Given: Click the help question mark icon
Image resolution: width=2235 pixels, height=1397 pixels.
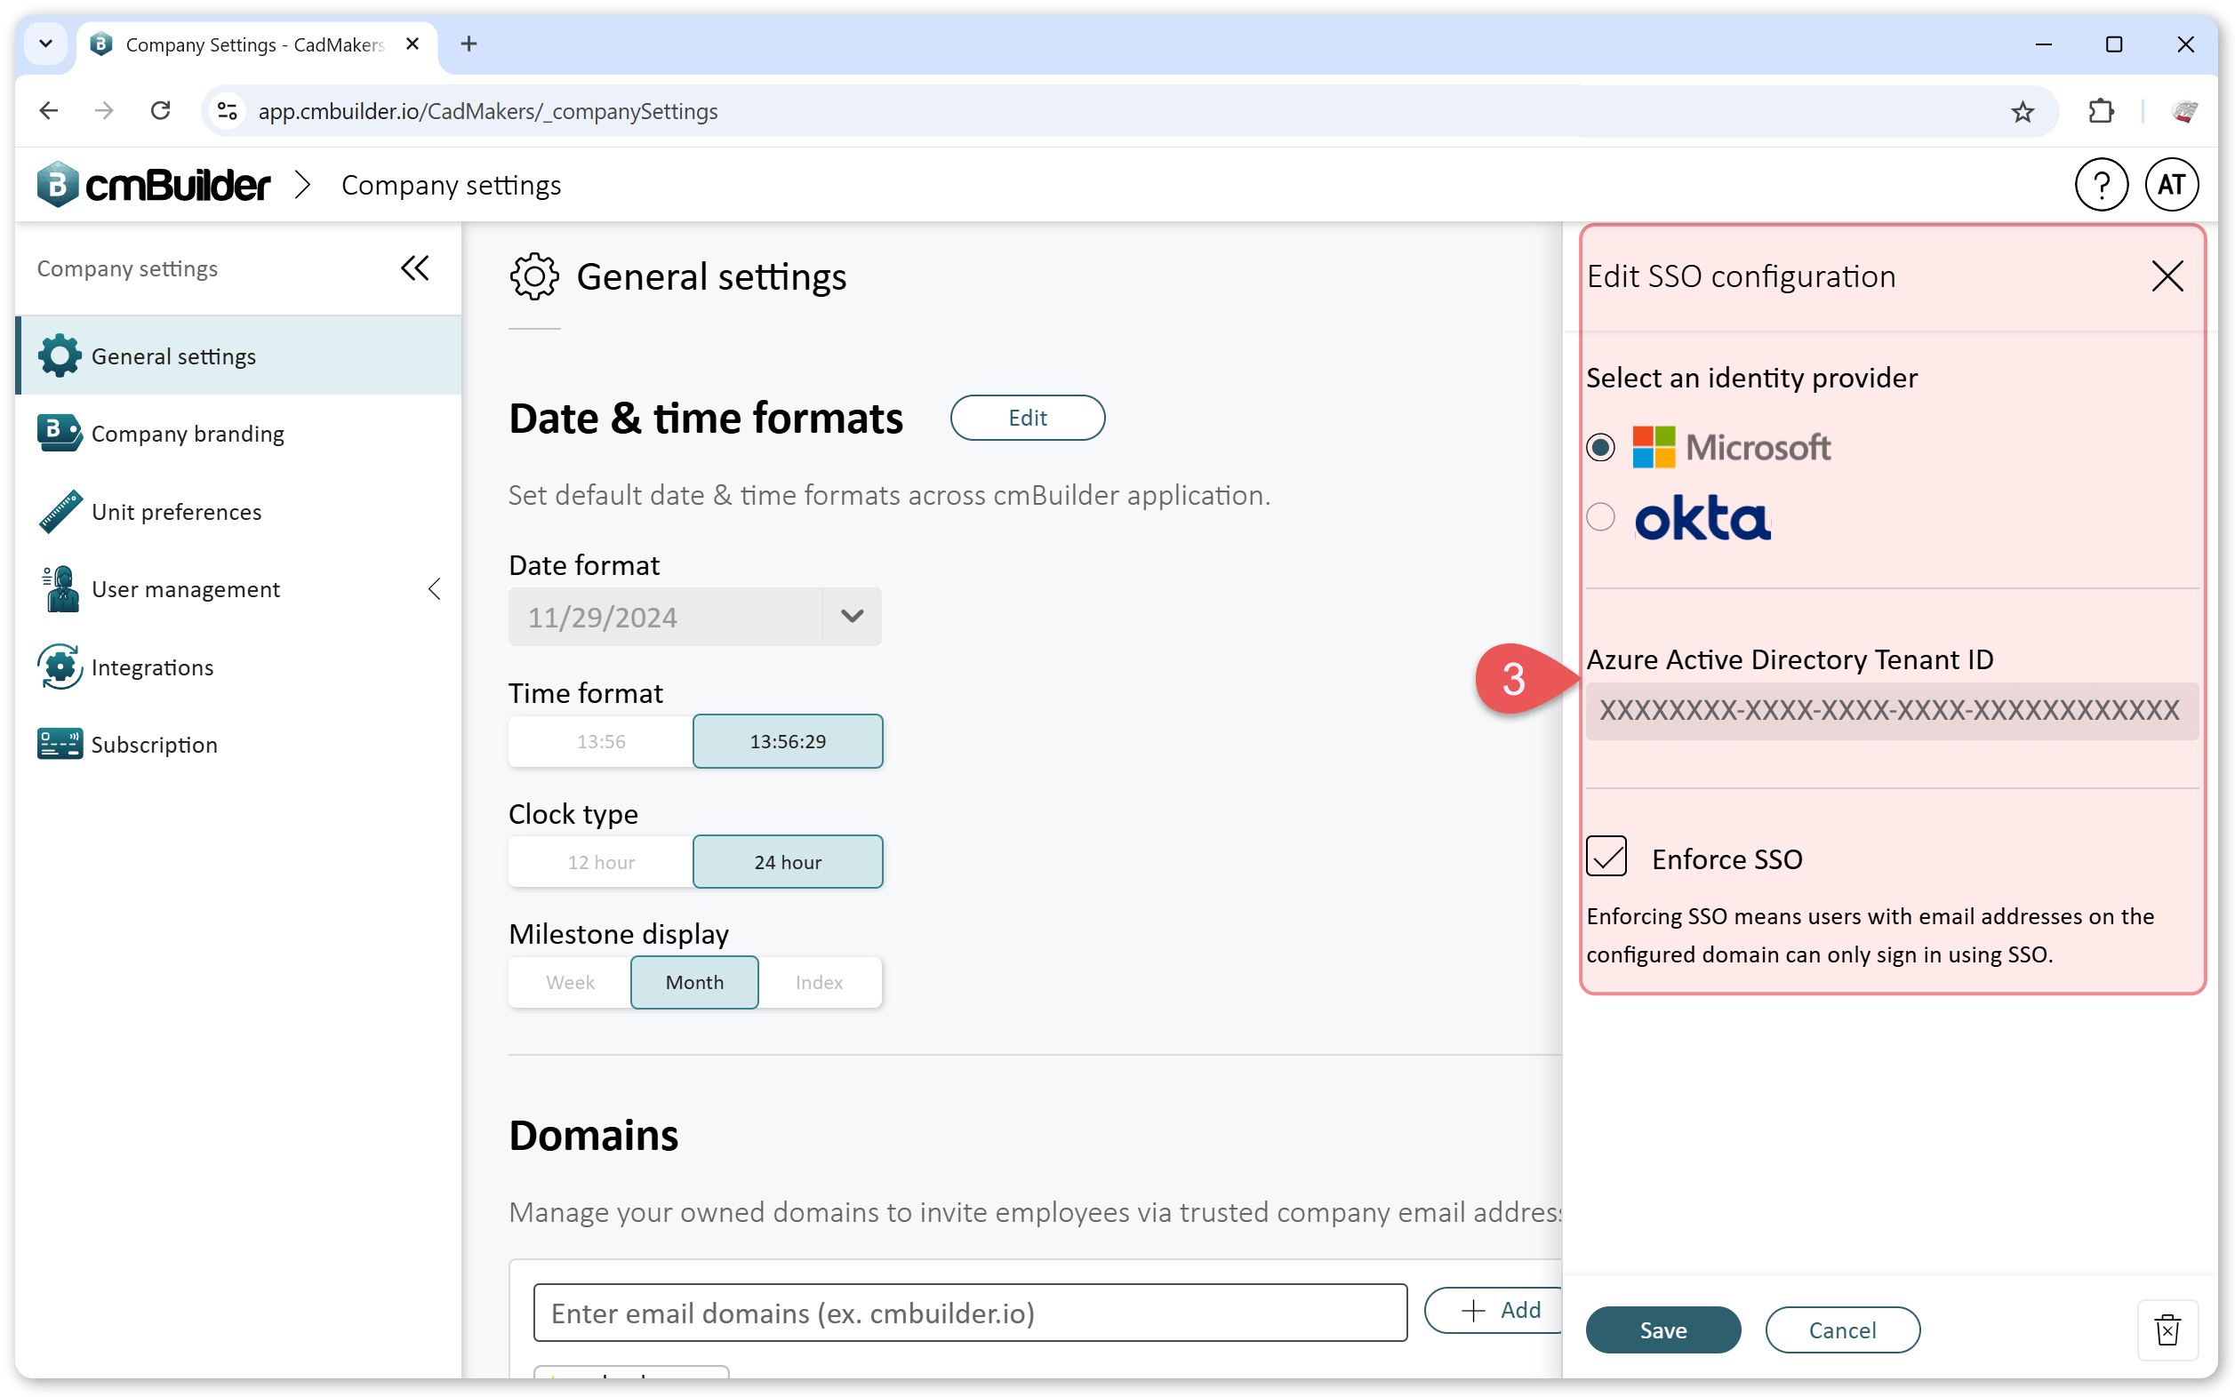Looking at the screenshot, I should tap(2100, 185).
